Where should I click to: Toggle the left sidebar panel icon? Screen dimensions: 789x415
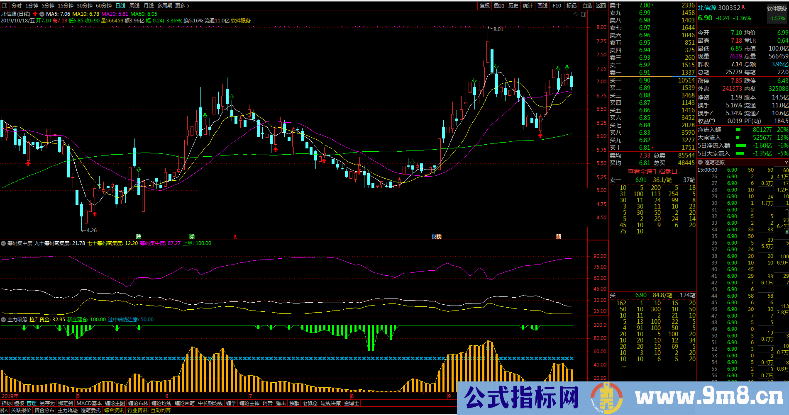[5, 5]
